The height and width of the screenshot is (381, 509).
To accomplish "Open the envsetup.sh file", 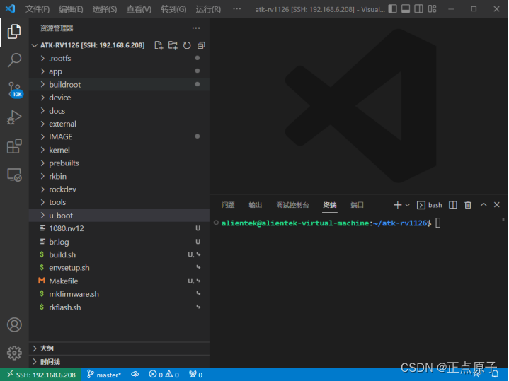I will coord(119,268).
